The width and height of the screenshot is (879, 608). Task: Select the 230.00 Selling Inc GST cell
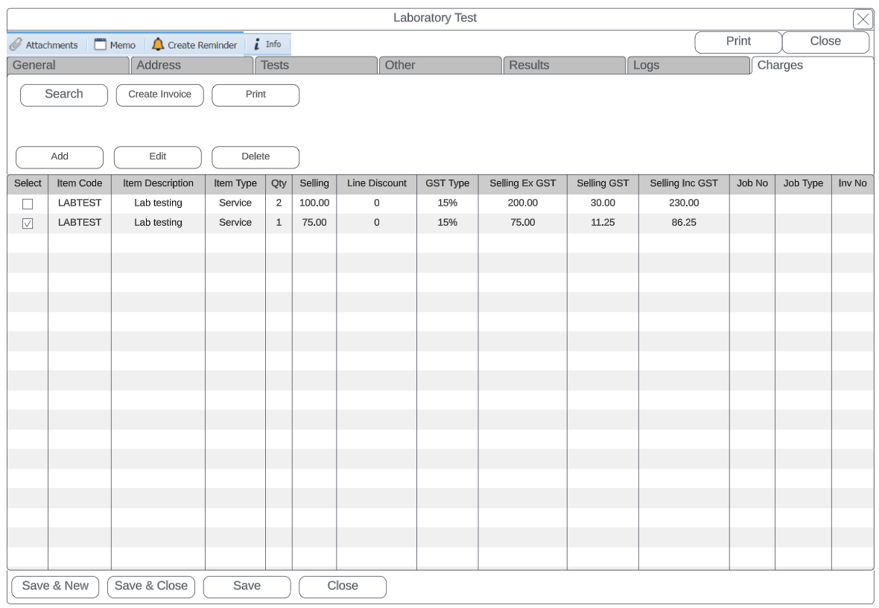tap(683, 203)
